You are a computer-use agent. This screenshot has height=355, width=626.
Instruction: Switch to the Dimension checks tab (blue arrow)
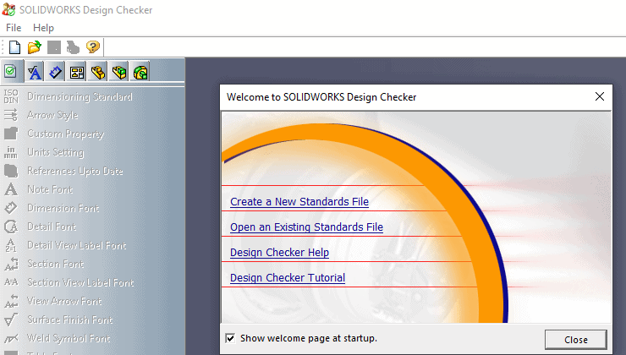click(56, 72)
